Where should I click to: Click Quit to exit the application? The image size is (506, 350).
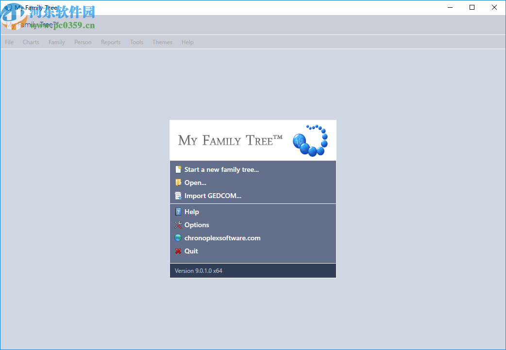pyautogui.click(x=191, y=251)
